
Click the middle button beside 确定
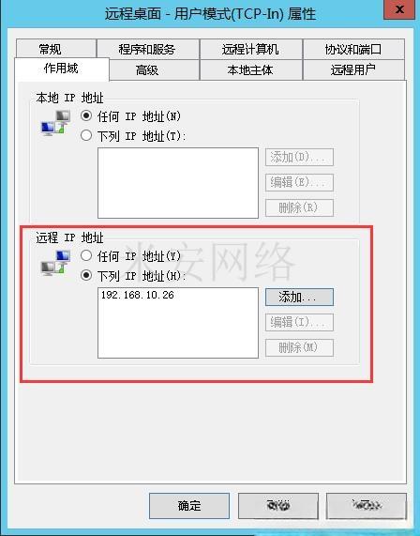278,506
